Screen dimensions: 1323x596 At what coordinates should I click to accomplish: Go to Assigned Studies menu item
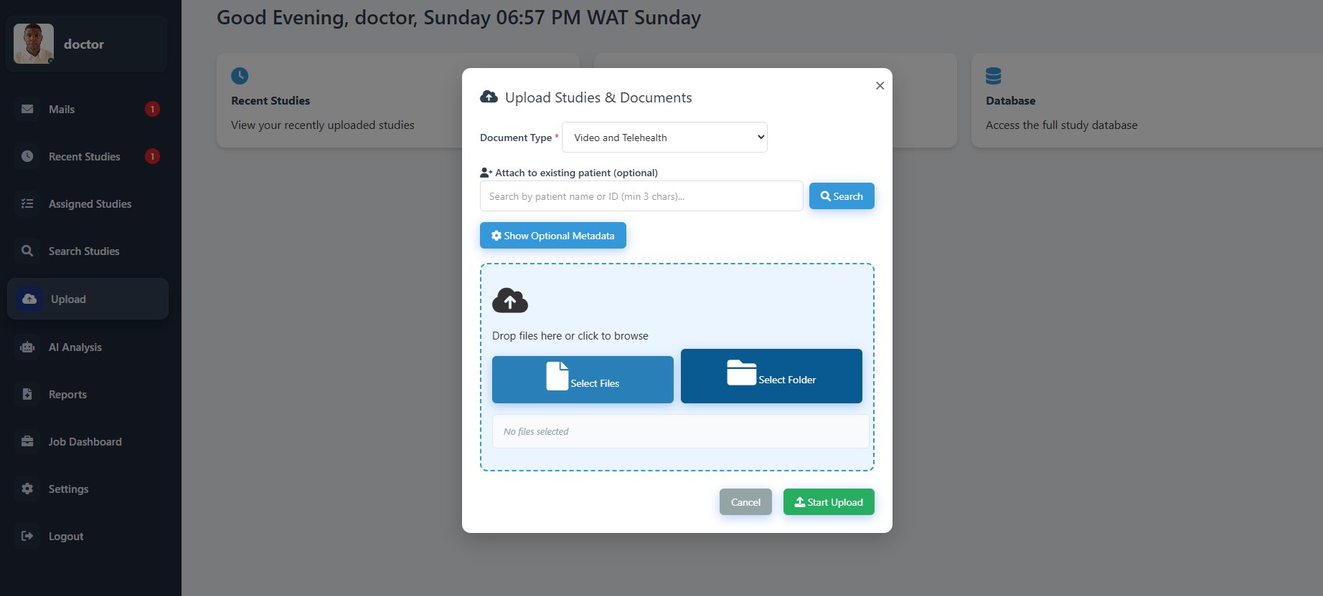coord(88,203)
